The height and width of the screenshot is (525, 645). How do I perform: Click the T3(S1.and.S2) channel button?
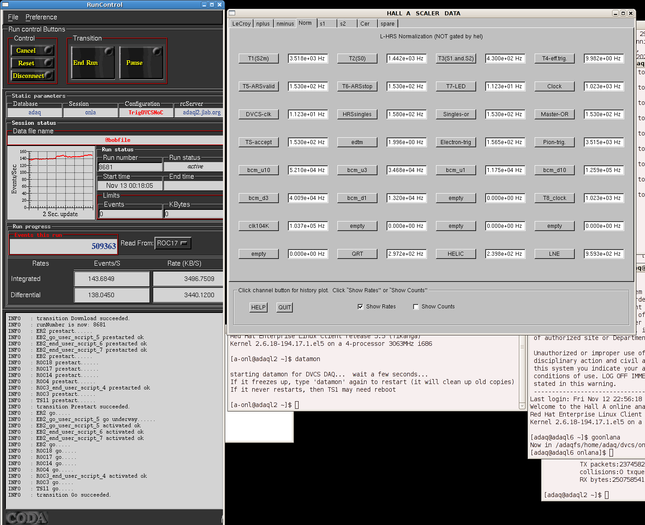tap(456, 59)
